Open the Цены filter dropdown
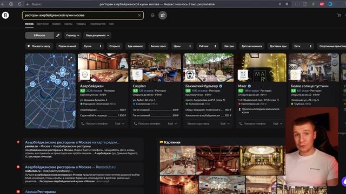This screenshot has height=194, width=346. coord(182,46)
